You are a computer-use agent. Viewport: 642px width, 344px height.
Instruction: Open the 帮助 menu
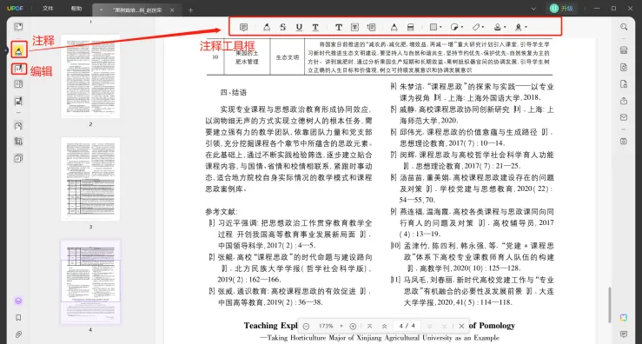tap(76, 9)
